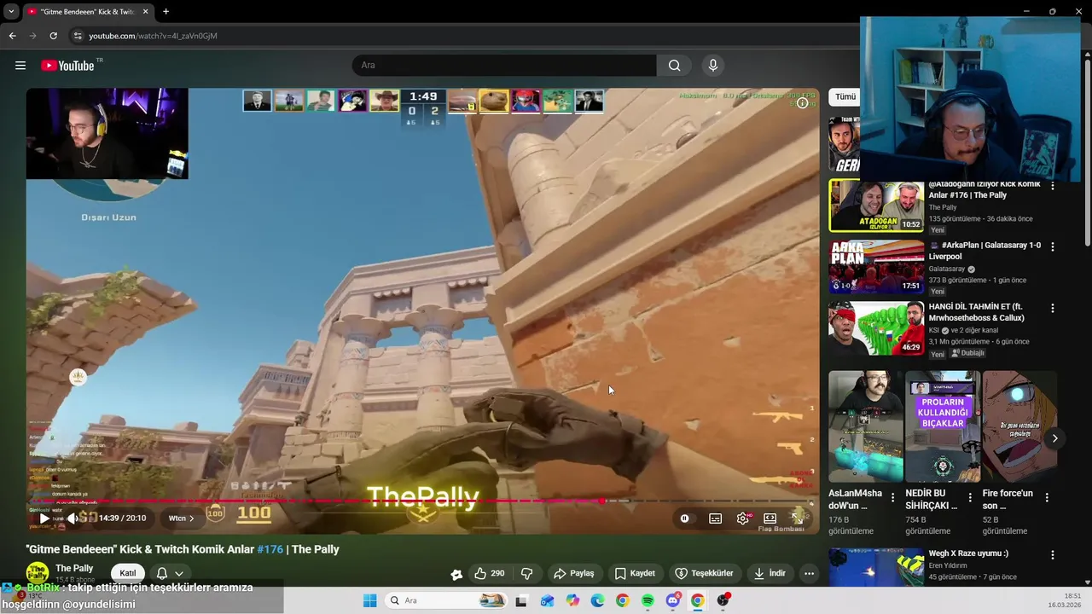Open 'The Pally' channel name link

pos(74,568)
